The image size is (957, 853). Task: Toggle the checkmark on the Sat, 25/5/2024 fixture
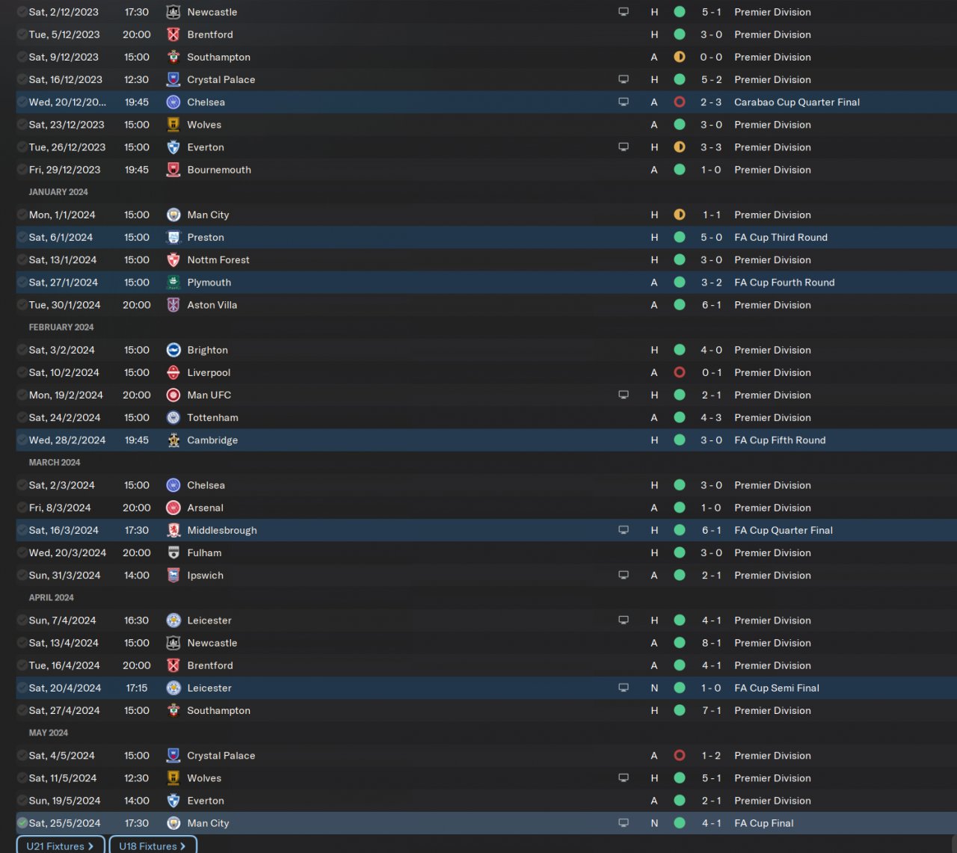coord(22,823)
